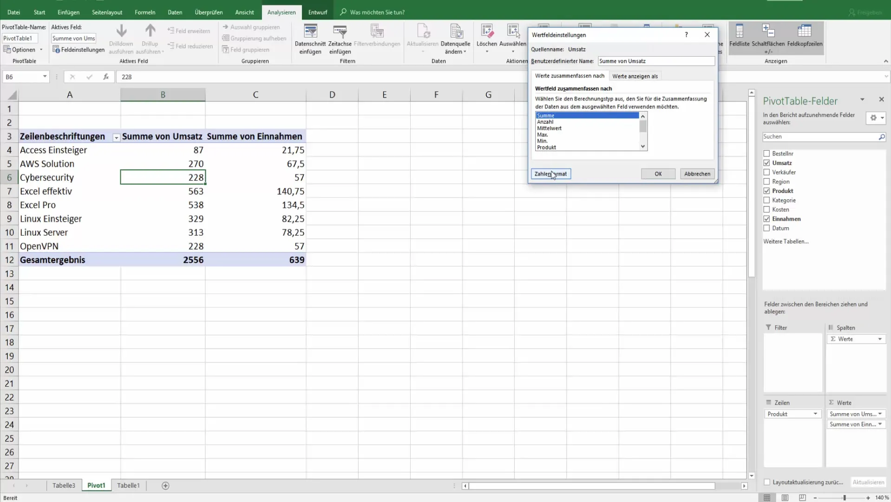Open the Weitere Tabellen... link
891x502 pixels.
click(x=786, y=241)
